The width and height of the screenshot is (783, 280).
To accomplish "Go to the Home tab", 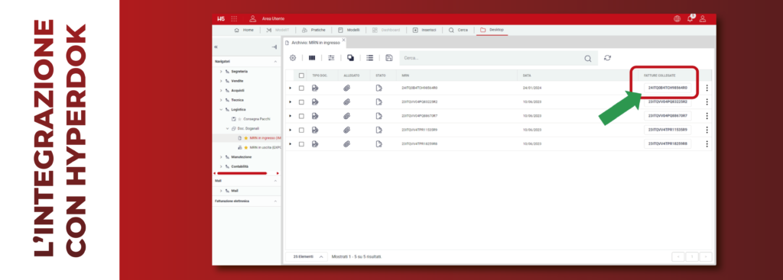I will [x=244, y=30].
